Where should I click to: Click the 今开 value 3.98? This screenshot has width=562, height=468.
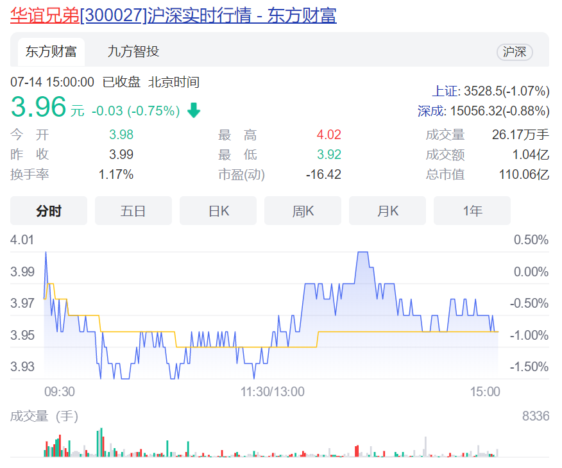coord(121,135)
